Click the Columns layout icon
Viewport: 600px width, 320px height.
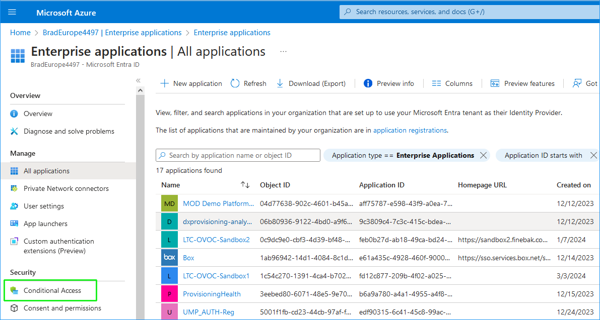tap(436, 83)
